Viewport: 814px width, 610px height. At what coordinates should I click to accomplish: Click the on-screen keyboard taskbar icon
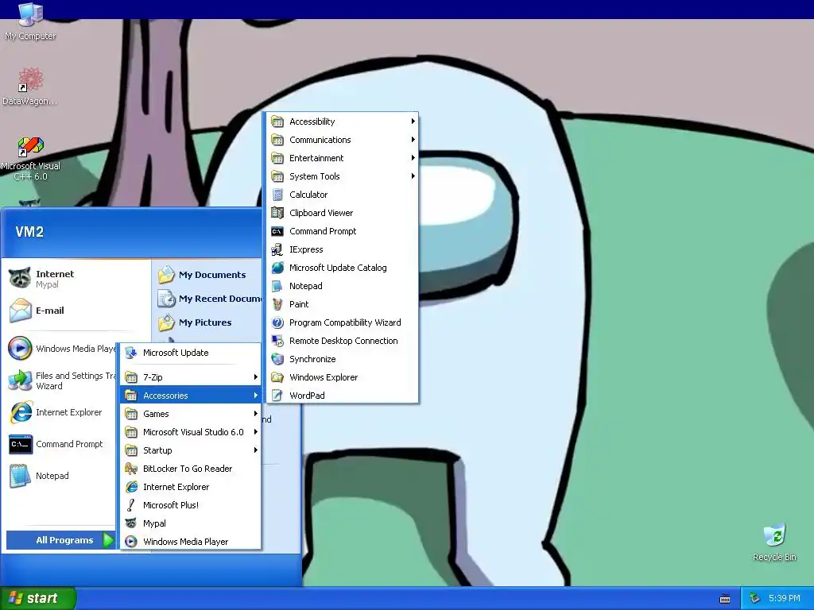tap(725, 599)
